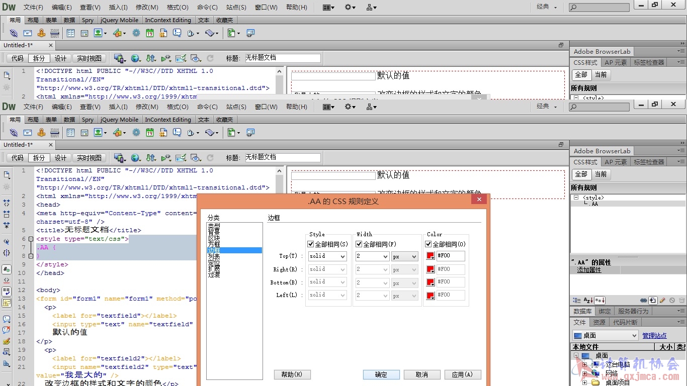Viewport: 687px width, 386px height.
Task: Open the Top(T) px unit dropdown
Action: (405, 256)
